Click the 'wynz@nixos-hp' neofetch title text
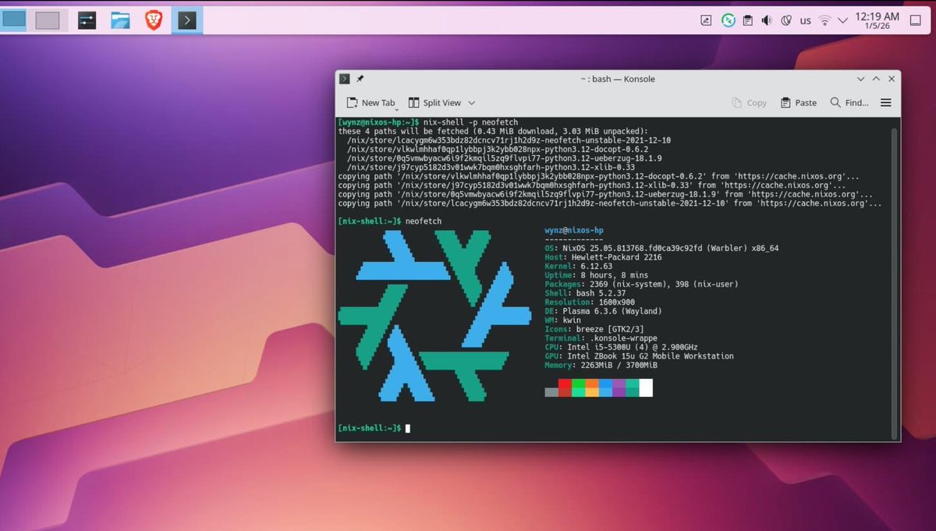Screen dimensions: 936x531 point(574,230)
